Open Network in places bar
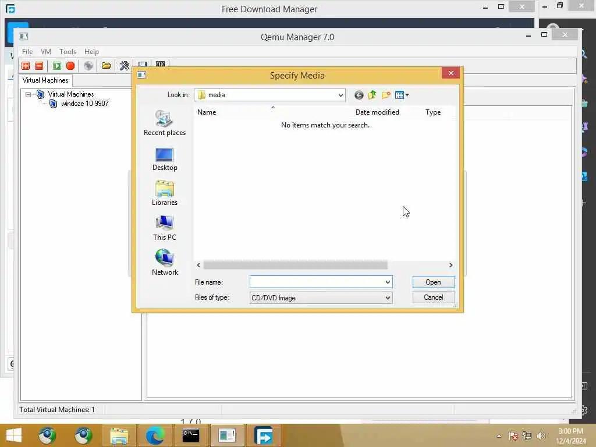The width and height of the screenshot is (596, 447). 165,262
